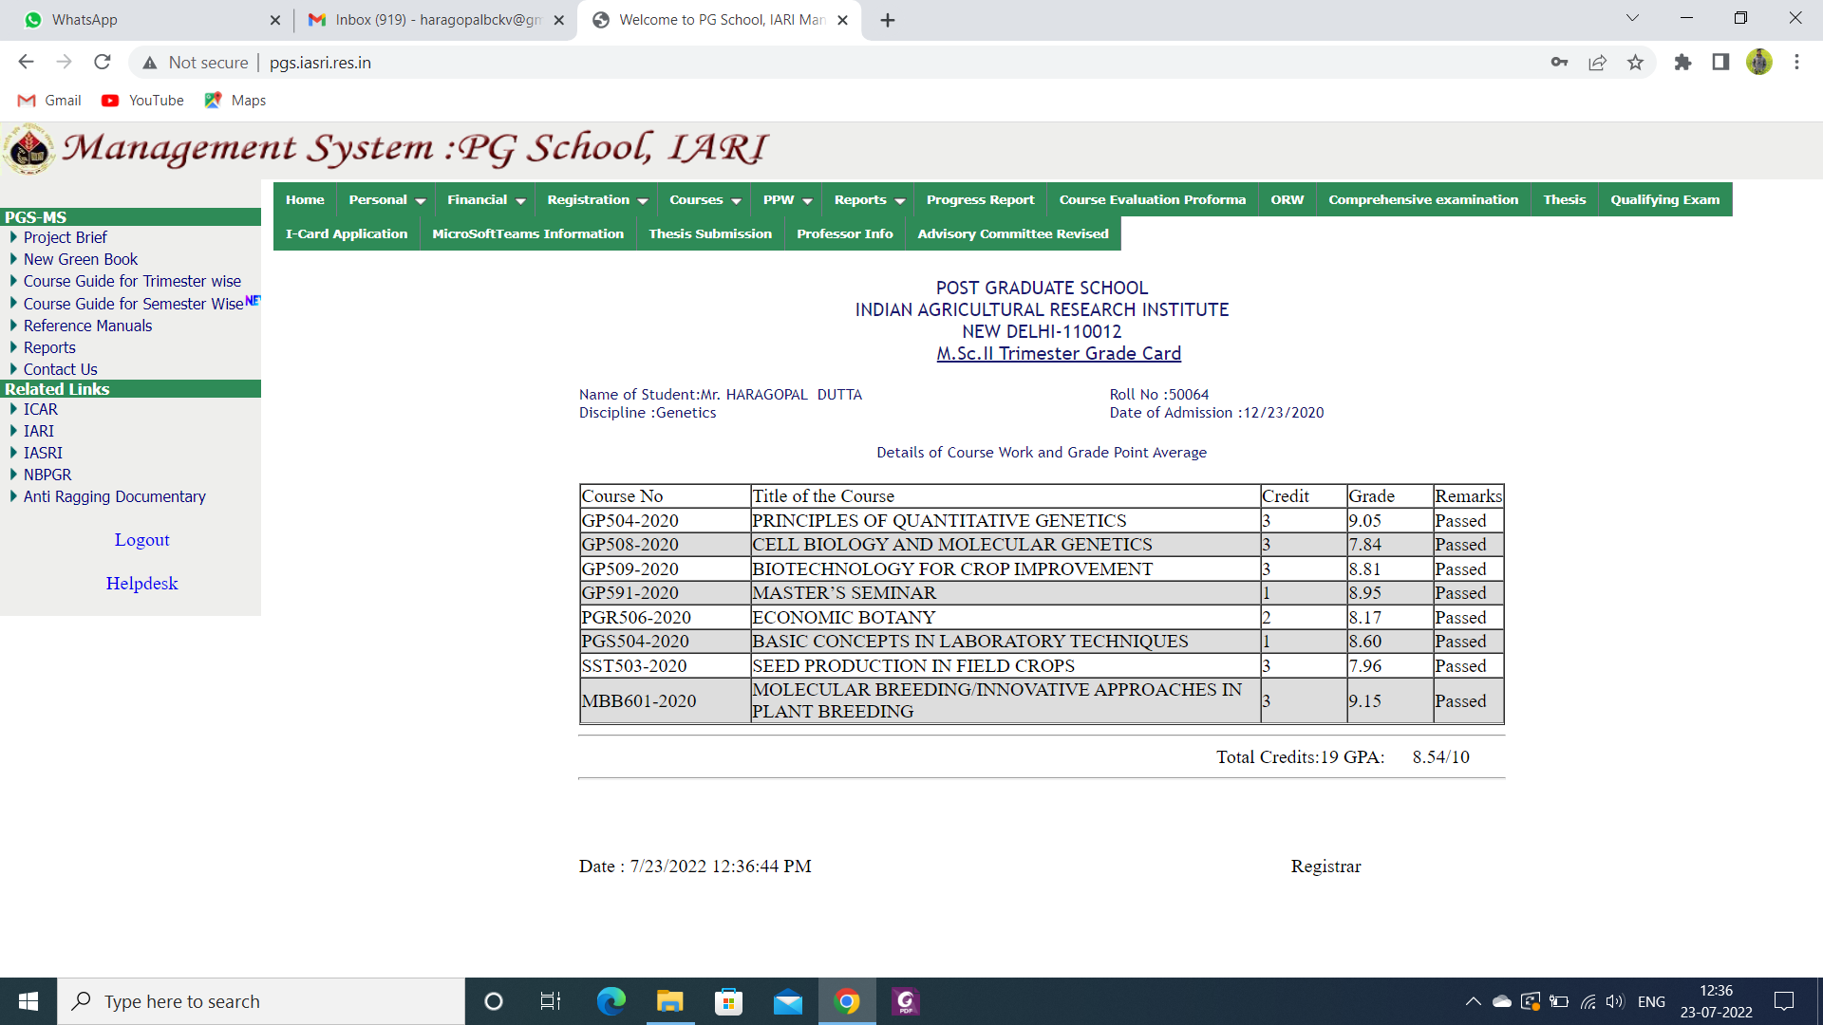Open the Reference Manuals link

pos(87,326)
